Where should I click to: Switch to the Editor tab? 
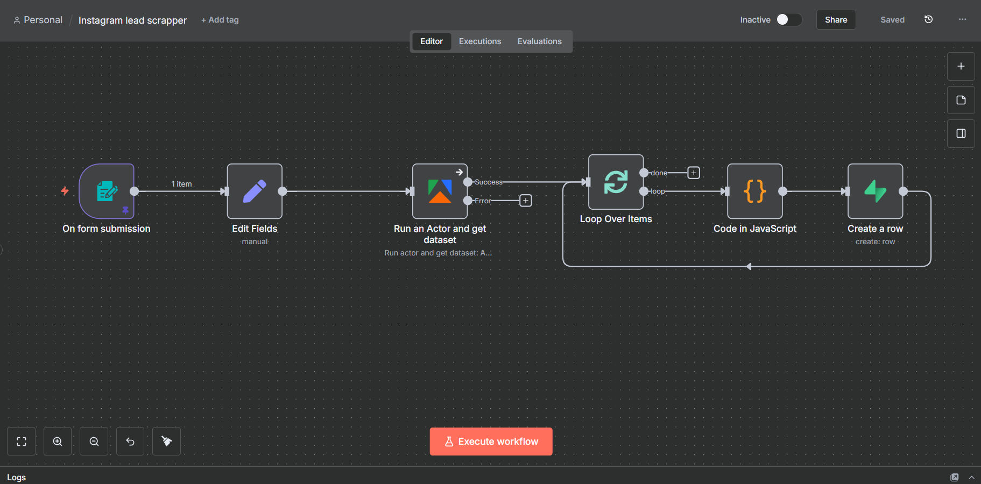click(432, 41)
